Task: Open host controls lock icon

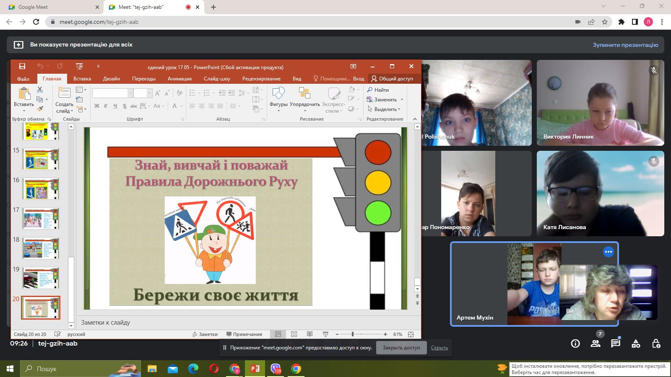Action: pos(656,343)
